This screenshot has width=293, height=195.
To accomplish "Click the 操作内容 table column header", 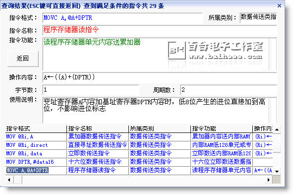I will pyautogui.click(x=263, y=129).
